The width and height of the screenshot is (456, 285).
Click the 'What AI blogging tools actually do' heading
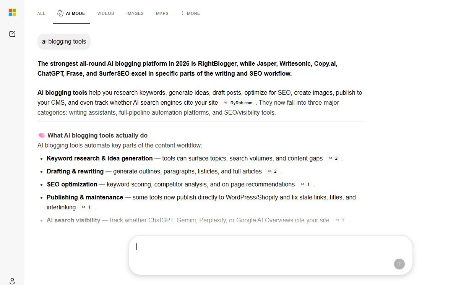point(97,136)
